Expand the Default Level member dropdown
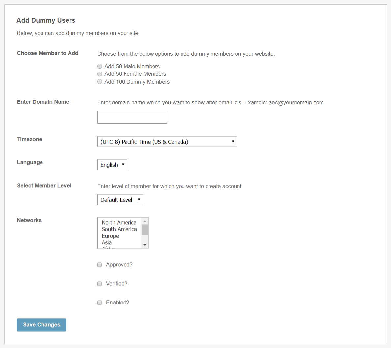 tap(120, 200)
